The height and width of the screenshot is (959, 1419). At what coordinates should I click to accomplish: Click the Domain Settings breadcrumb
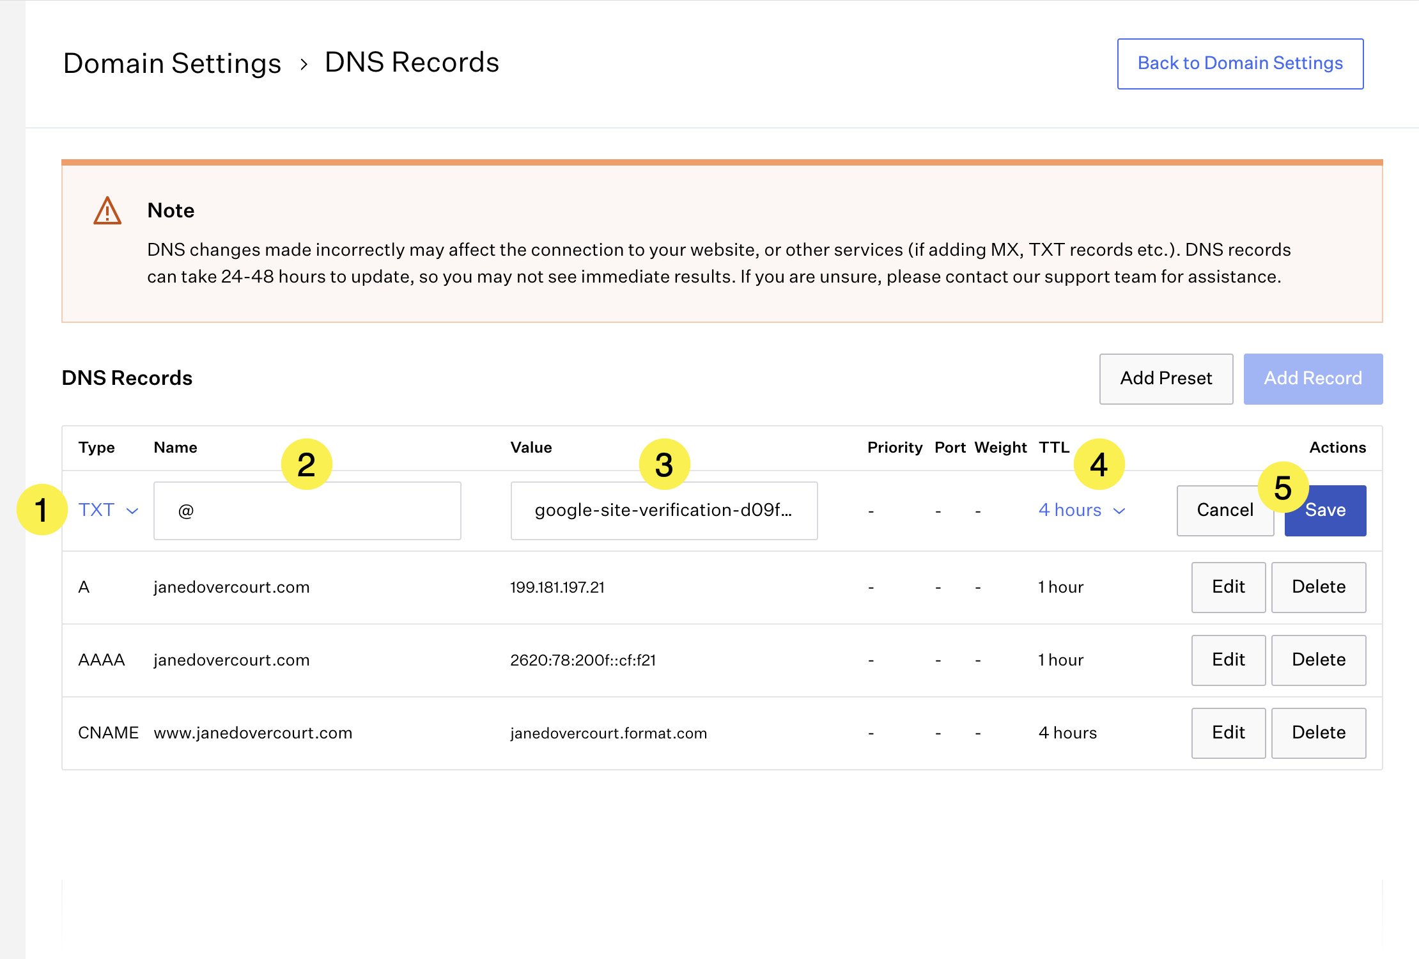tap(173, 63)
